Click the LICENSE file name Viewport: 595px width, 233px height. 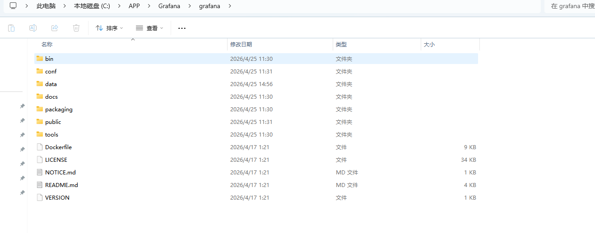[x=56, y=160]
